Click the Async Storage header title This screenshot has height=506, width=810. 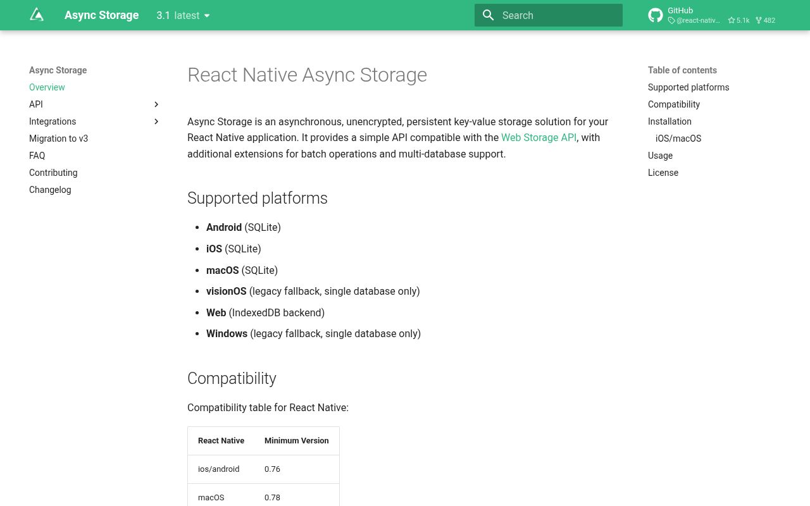coord(101,15)
